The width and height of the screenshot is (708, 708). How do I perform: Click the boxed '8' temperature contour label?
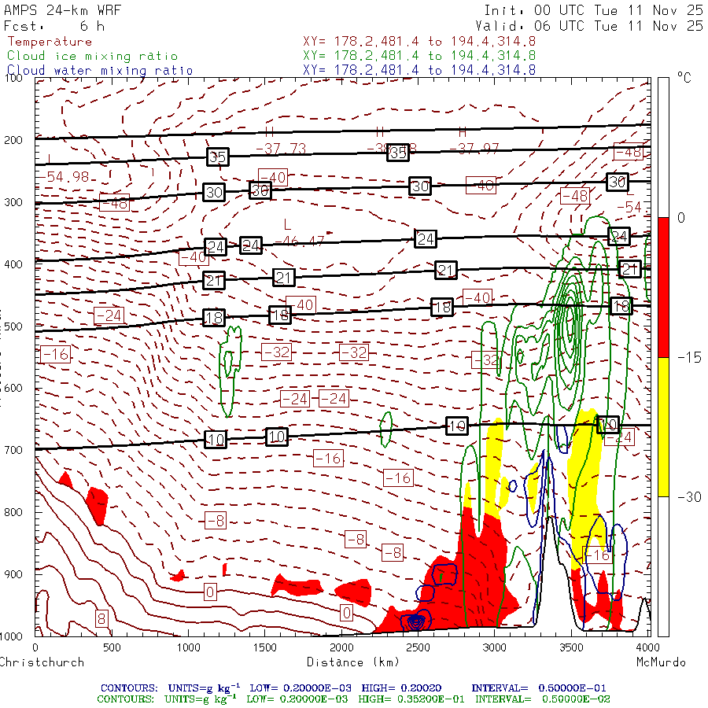pyautogui.click(x=101, y=618)
